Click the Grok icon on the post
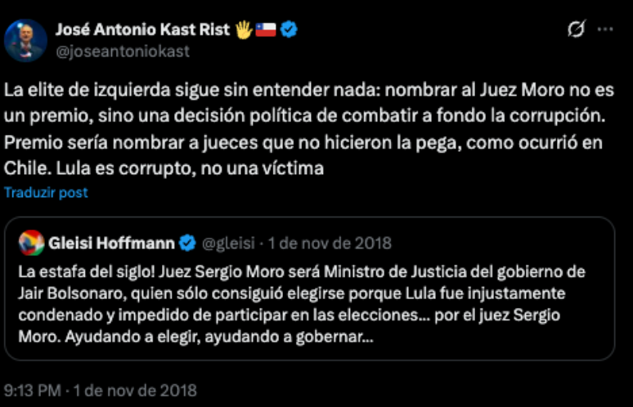 click(x=576, y=29)
